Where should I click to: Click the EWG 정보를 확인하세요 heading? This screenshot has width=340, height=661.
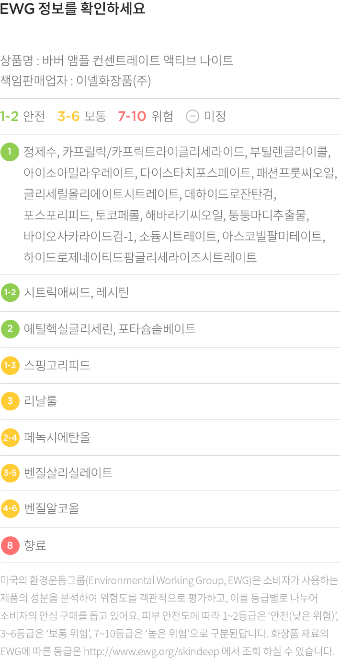tap(73, 9)
